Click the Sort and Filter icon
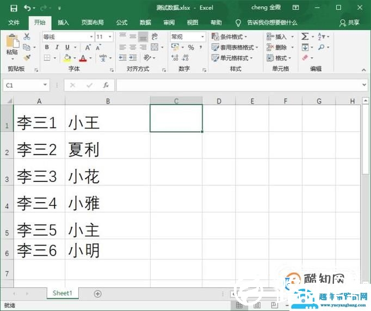This screenshot has width=371, height=311. pyautogui.click(x=321, y=36)
